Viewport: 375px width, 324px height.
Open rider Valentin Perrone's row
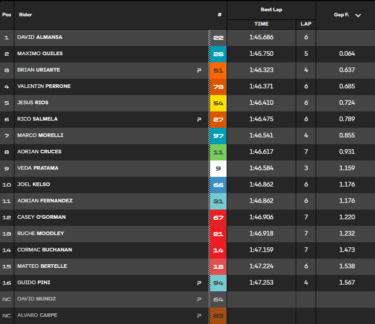click(x=187, y=86)
